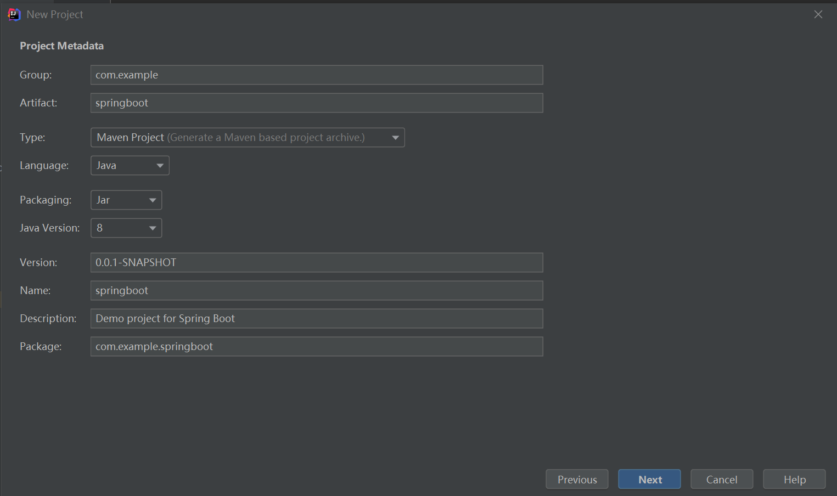Click the Description label
This screenshot has height=496, width=837.
pos(48,319)
